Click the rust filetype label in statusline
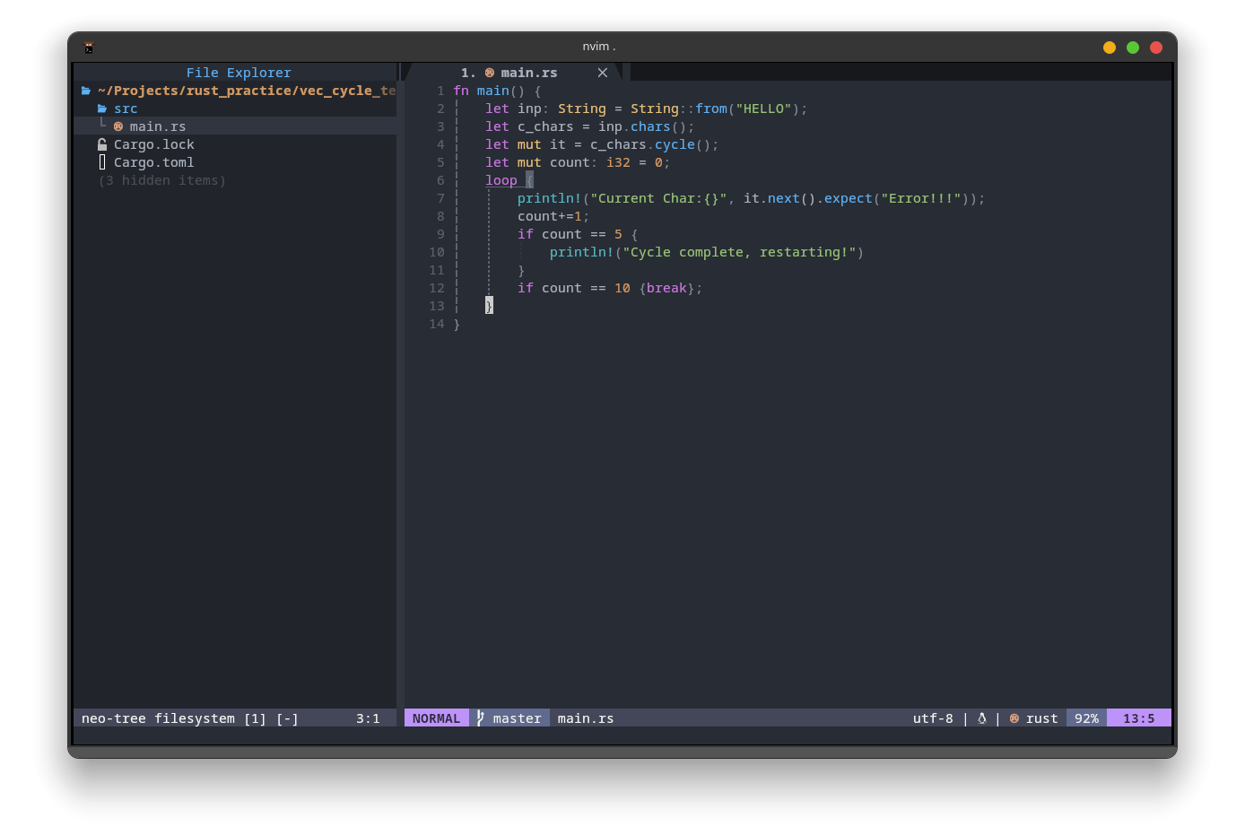Image resolution: width=1245 pixels, height=835 pixels. pyautogui.click(x=1042, y=718)
